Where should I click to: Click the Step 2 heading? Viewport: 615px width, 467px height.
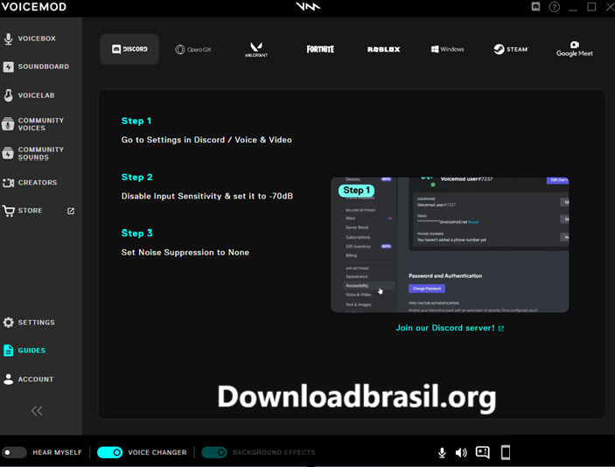pyautogui.click(x=136, y=177)
